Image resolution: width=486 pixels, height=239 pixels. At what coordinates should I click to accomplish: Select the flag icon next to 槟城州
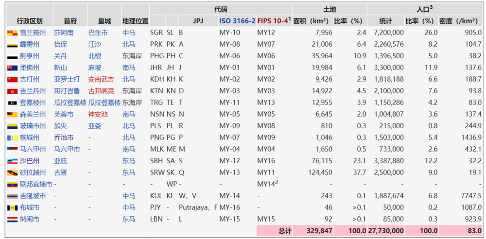tap(13, 137)
